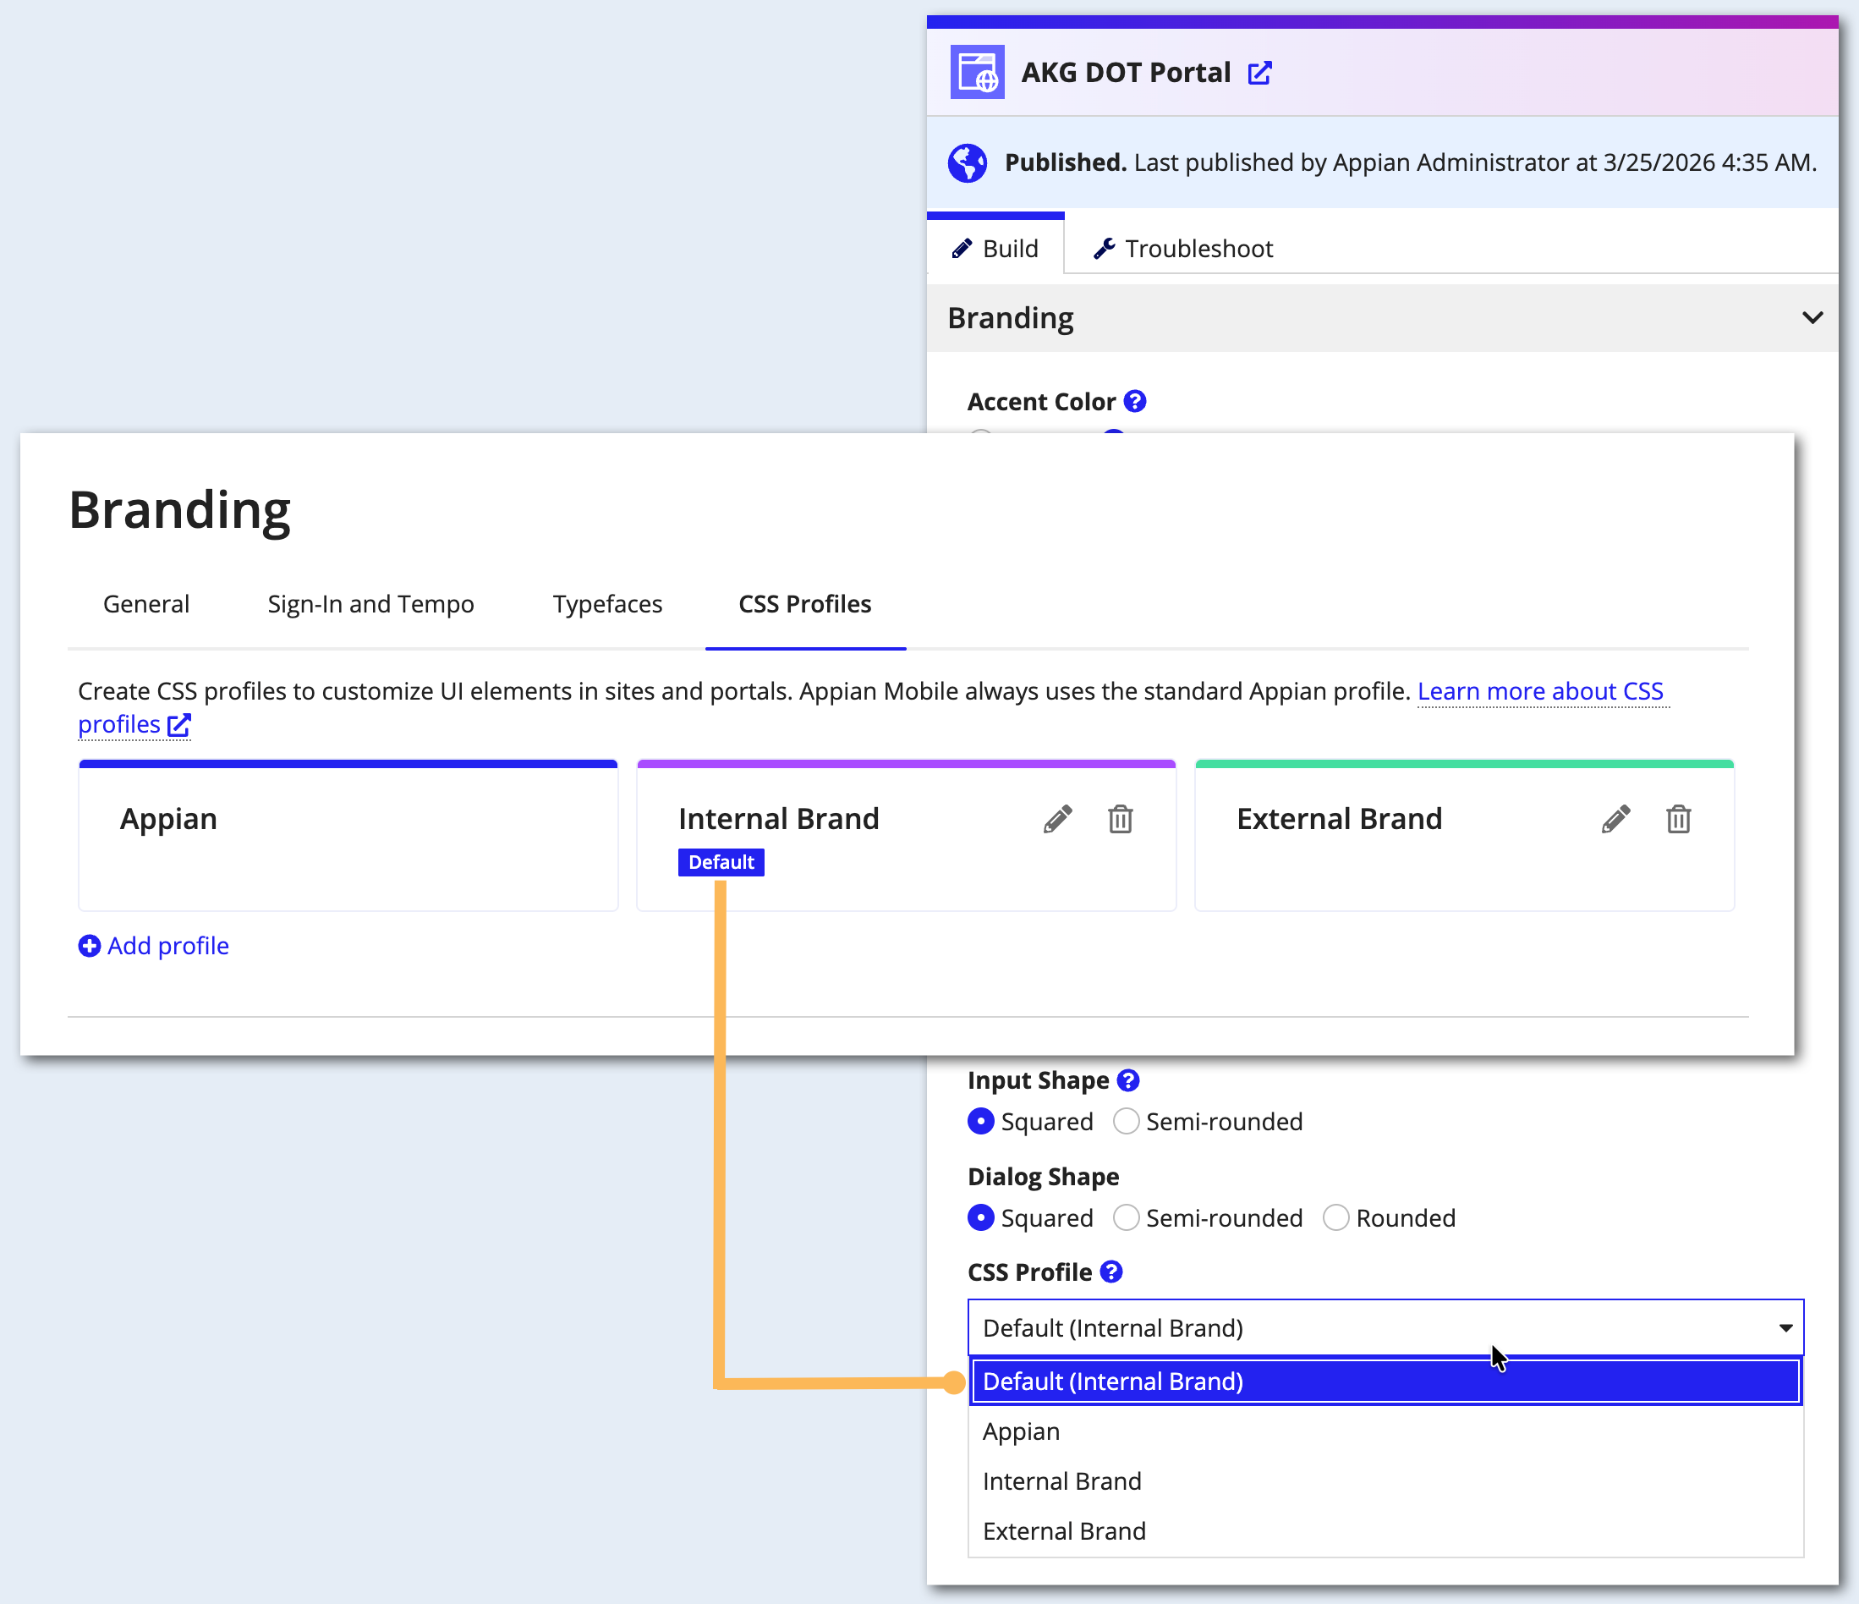Switch to the Troubleshoot tab
Screen dimensions: 1859x1604
pos(1183,248)
